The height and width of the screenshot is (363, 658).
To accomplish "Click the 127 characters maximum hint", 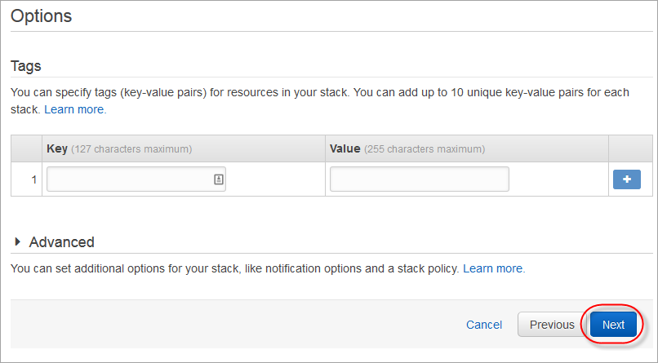I will 131,149.
